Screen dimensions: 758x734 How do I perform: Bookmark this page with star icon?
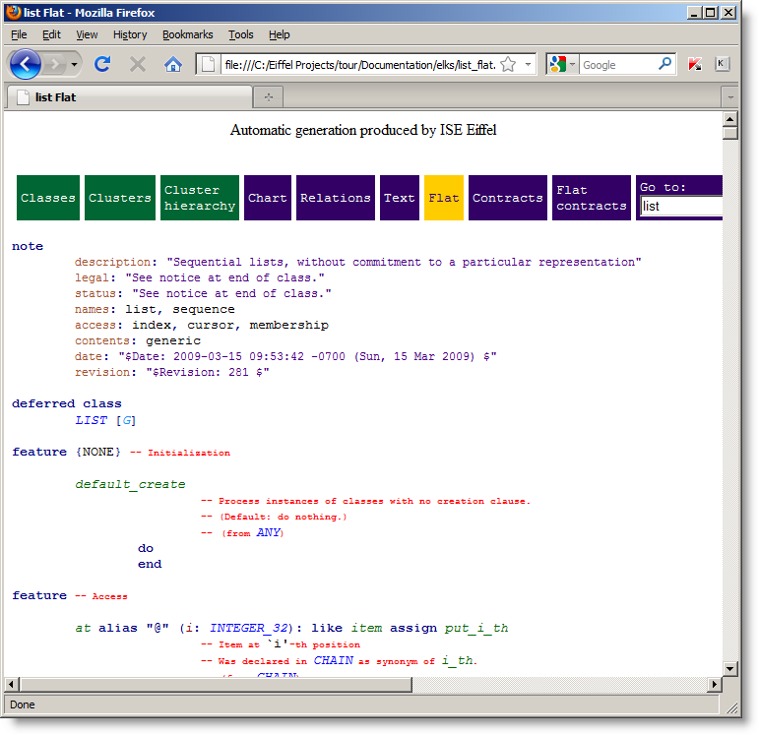508,65
